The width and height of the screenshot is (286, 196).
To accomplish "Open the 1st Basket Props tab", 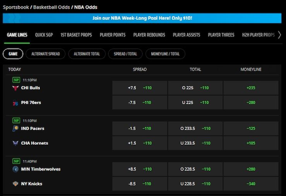I will point(76,35).
